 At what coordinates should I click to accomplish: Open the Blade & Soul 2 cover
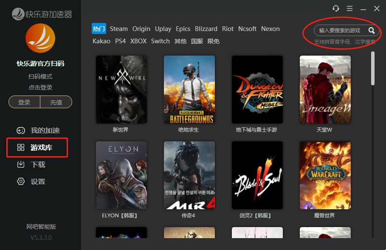click(x=257, y=175)
